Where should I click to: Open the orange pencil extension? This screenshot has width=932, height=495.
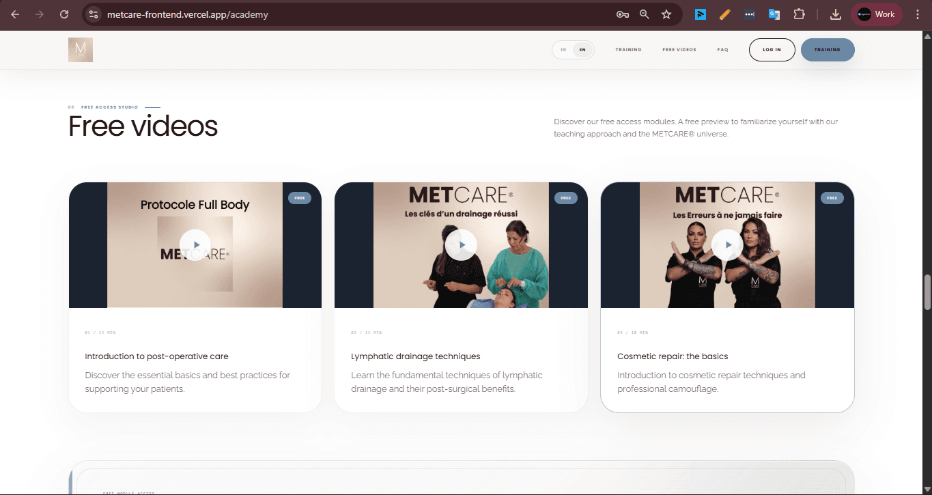click(x=725, y=14)
